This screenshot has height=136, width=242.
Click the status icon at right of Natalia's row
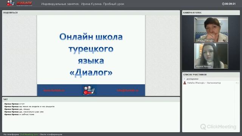[237, 83]
